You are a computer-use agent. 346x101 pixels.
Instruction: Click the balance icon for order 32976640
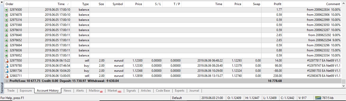click(x=7, y=35)
